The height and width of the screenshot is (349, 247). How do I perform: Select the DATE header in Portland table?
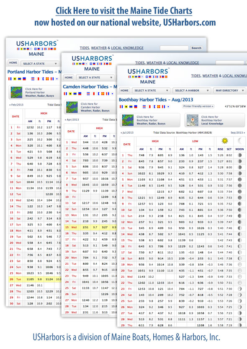click(15, 116)
